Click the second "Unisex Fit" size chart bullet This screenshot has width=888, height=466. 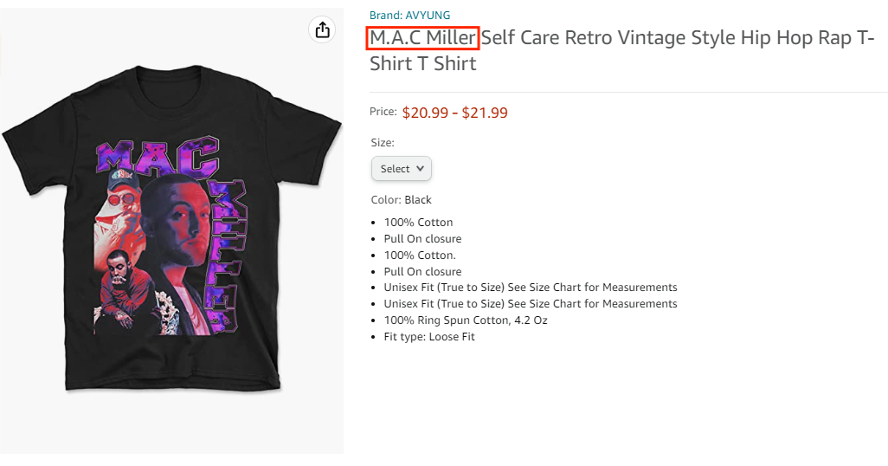click(x=531, y=304)
